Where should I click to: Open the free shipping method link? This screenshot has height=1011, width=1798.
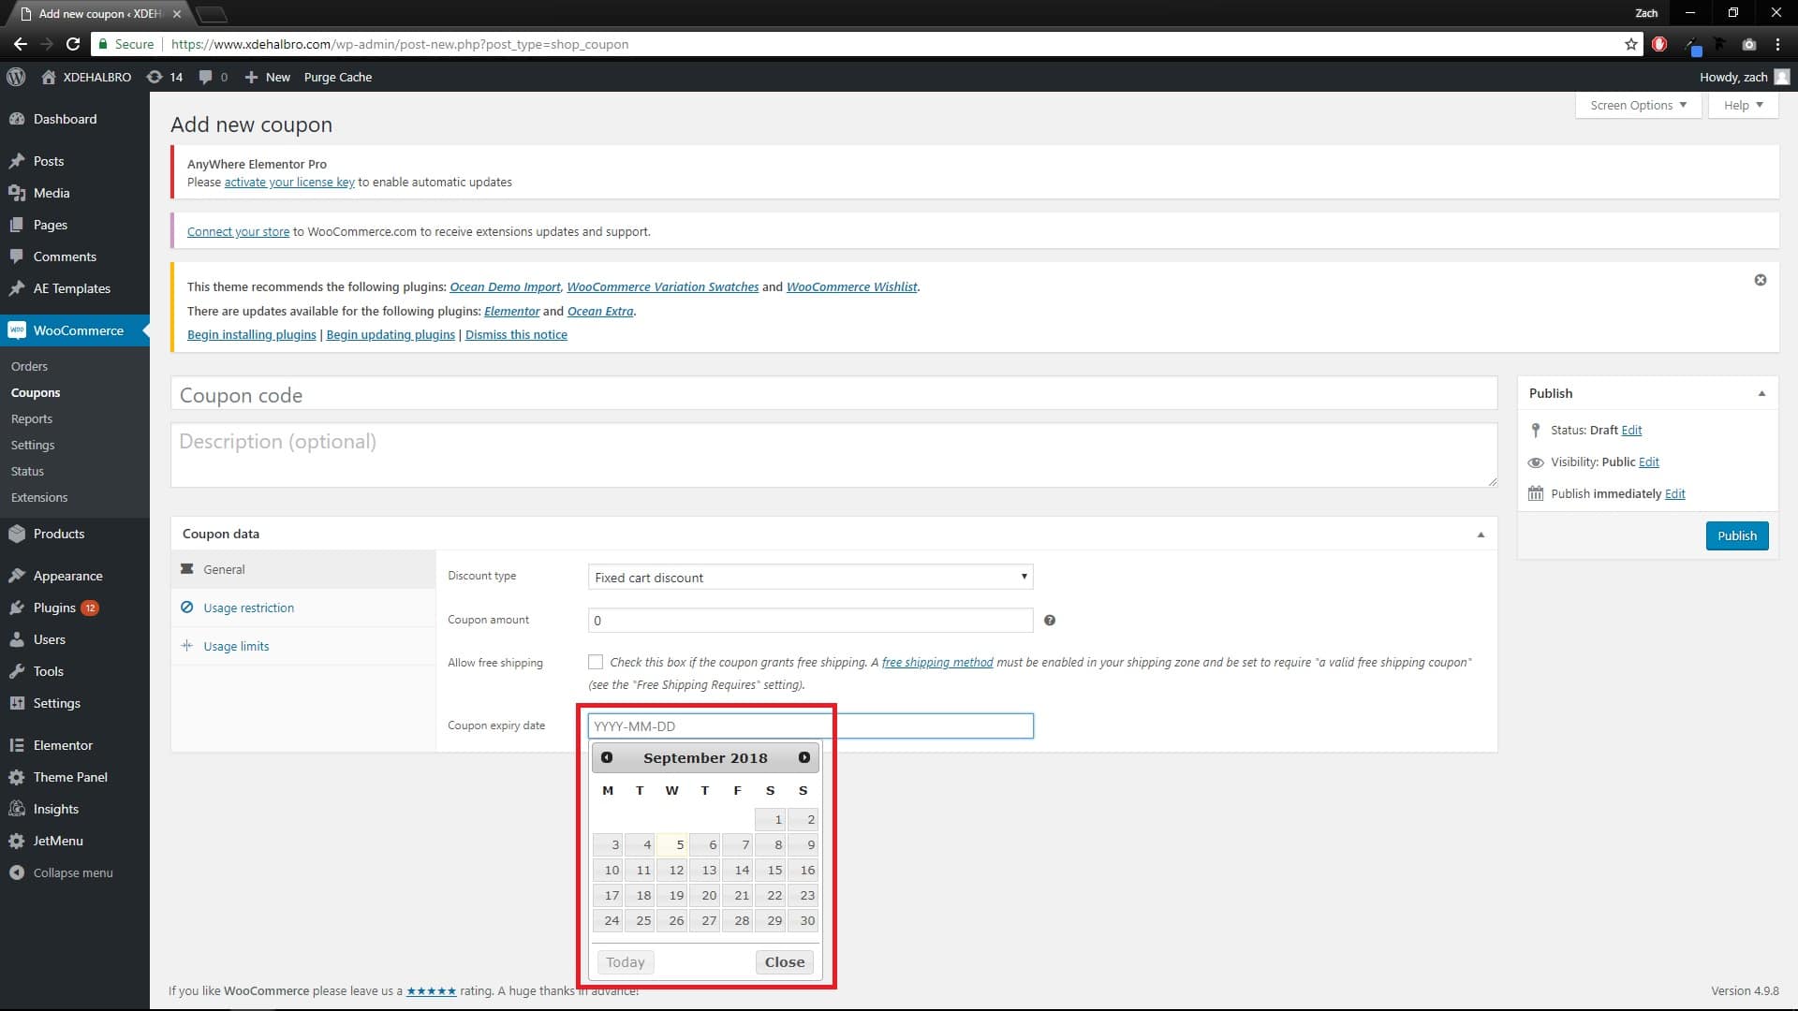pyautogui.click(x=937, y=662)
